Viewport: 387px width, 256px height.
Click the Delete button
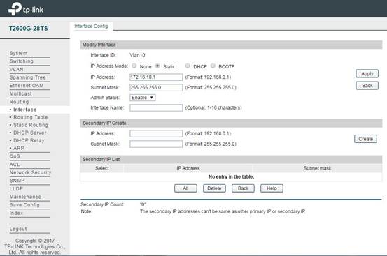(214, 188)
